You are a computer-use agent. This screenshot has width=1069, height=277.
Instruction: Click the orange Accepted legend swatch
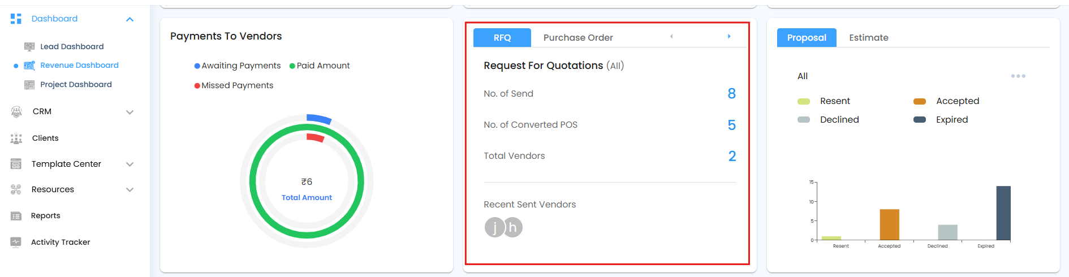pyautogui.click(x=920, y=101)
